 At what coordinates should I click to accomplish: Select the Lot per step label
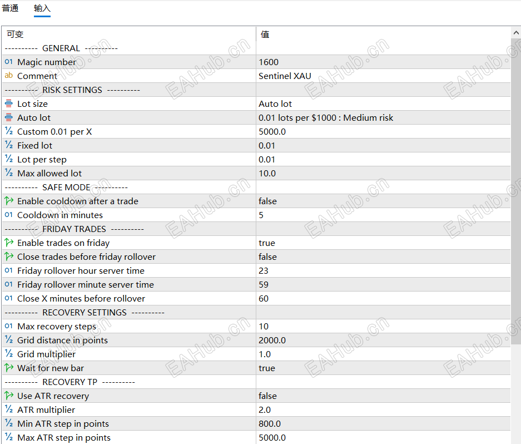coord(42,160)
